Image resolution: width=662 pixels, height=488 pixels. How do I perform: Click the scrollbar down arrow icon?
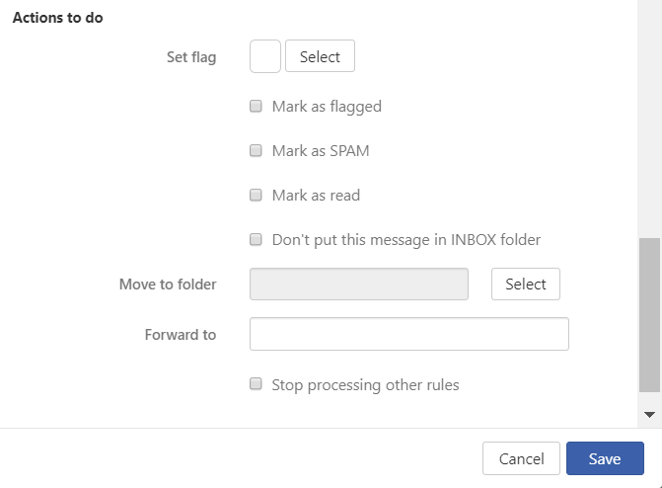pos(649,415)
